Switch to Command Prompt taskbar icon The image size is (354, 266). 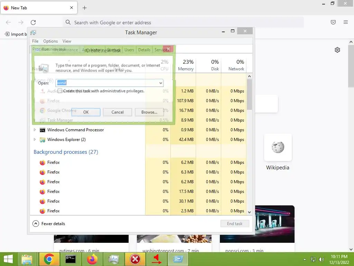71,259
